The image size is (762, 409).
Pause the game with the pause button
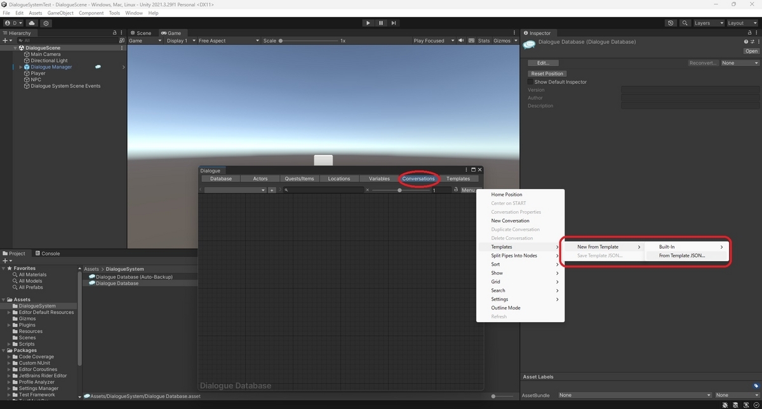tap(381, 23)
